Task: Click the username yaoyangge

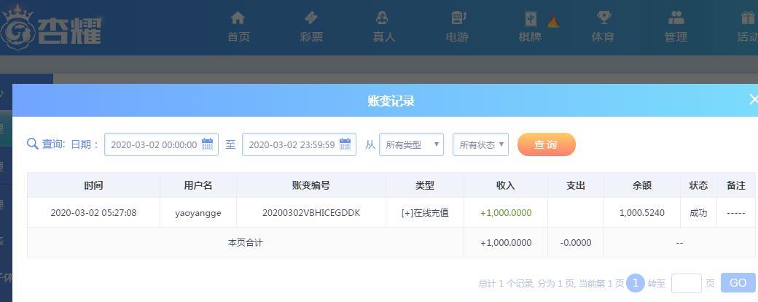Action: click(x=198, y=213)
